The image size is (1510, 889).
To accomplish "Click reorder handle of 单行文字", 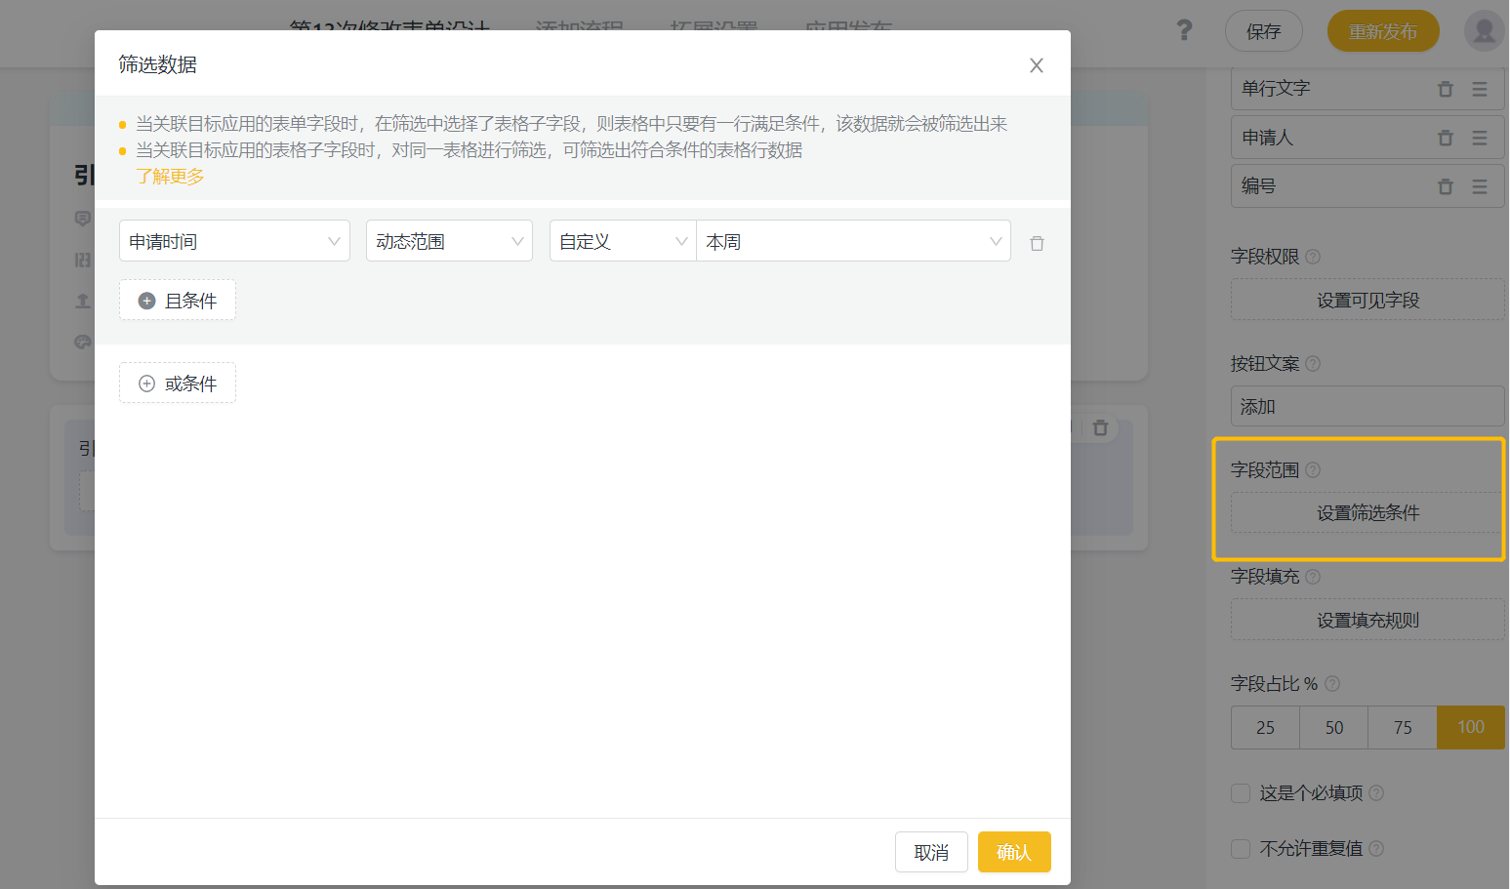I will click(1480, 89).
